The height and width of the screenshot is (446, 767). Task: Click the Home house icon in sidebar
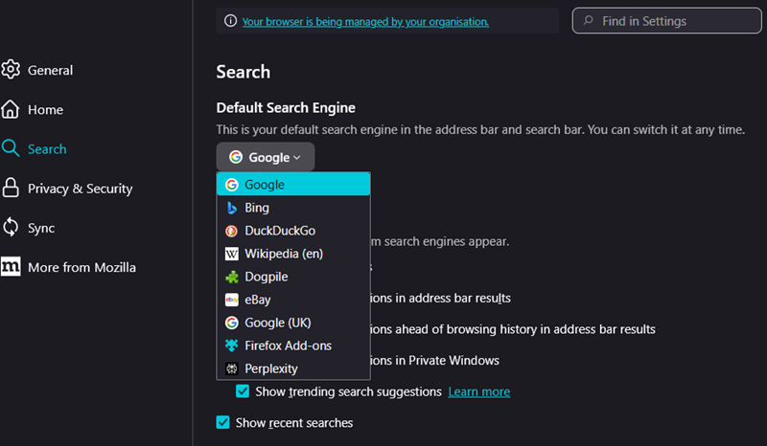(x=12, y=109)
